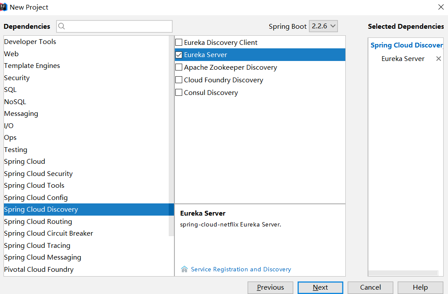Open Template Engines category

click(86, 66)
